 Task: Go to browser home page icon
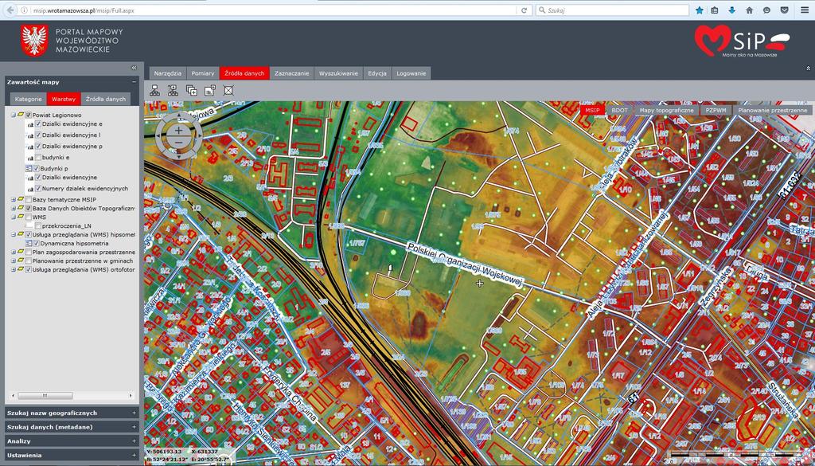tap(750, 10)
